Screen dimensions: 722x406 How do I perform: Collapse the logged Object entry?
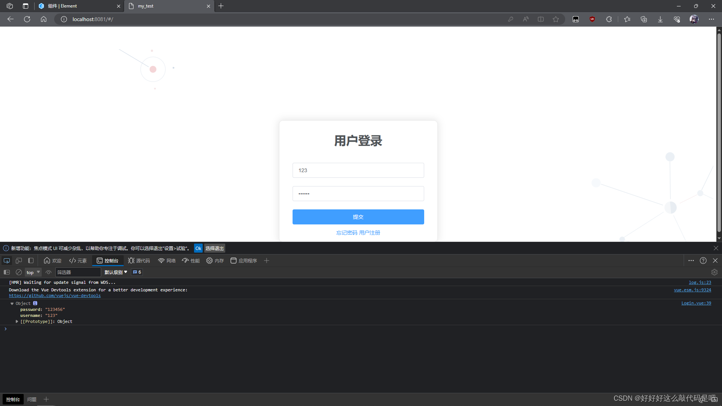click(x=12, y=303)
